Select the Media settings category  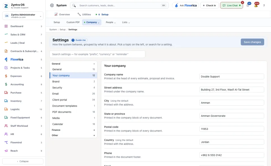click(x=73, y=118)
